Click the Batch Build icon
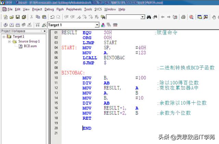This screenshot has height=144, width=219. 24,25
